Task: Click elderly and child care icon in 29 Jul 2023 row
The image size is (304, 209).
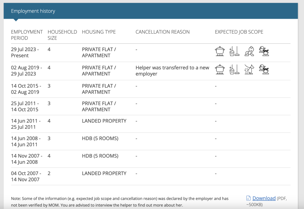Action: 264,51
